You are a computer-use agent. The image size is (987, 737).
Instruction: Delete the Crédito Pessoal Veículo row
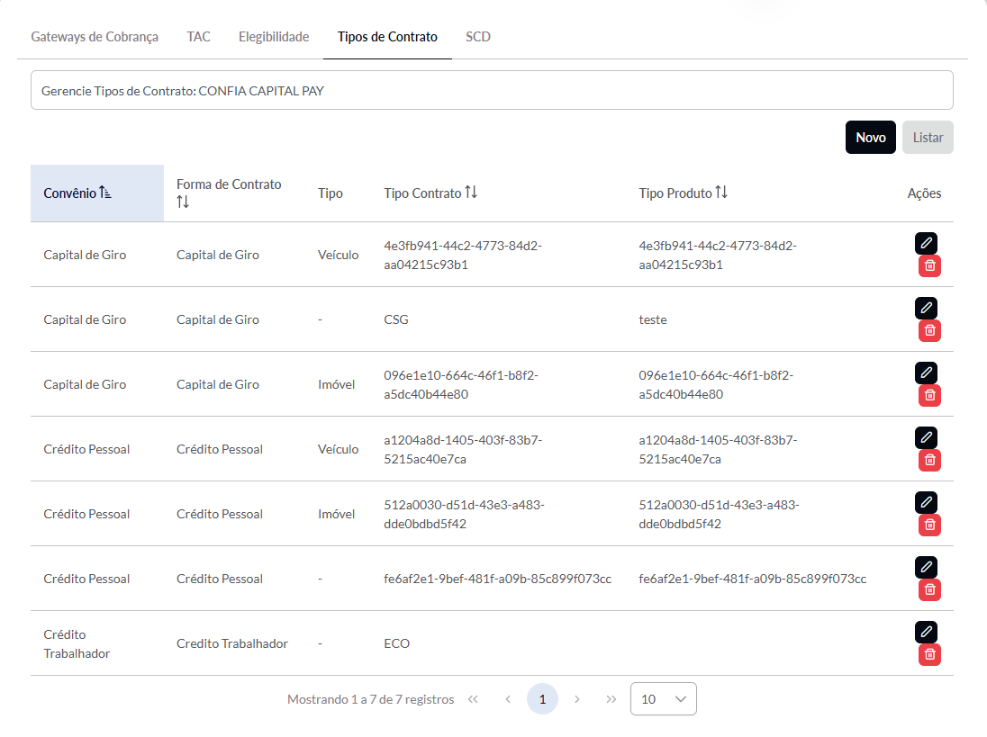point(929,461)
